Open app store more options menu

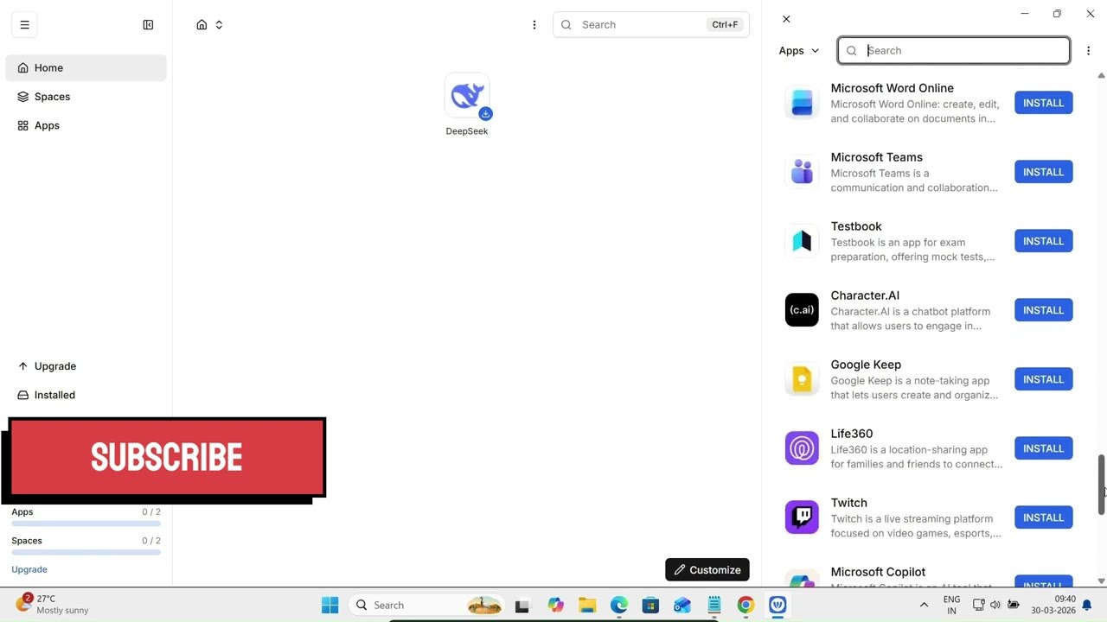(x=1088, y=51)
